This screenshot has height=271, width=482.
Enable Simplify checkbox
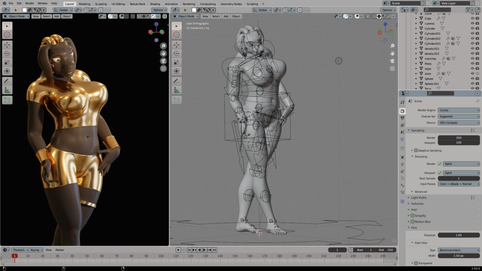point(412,216)
